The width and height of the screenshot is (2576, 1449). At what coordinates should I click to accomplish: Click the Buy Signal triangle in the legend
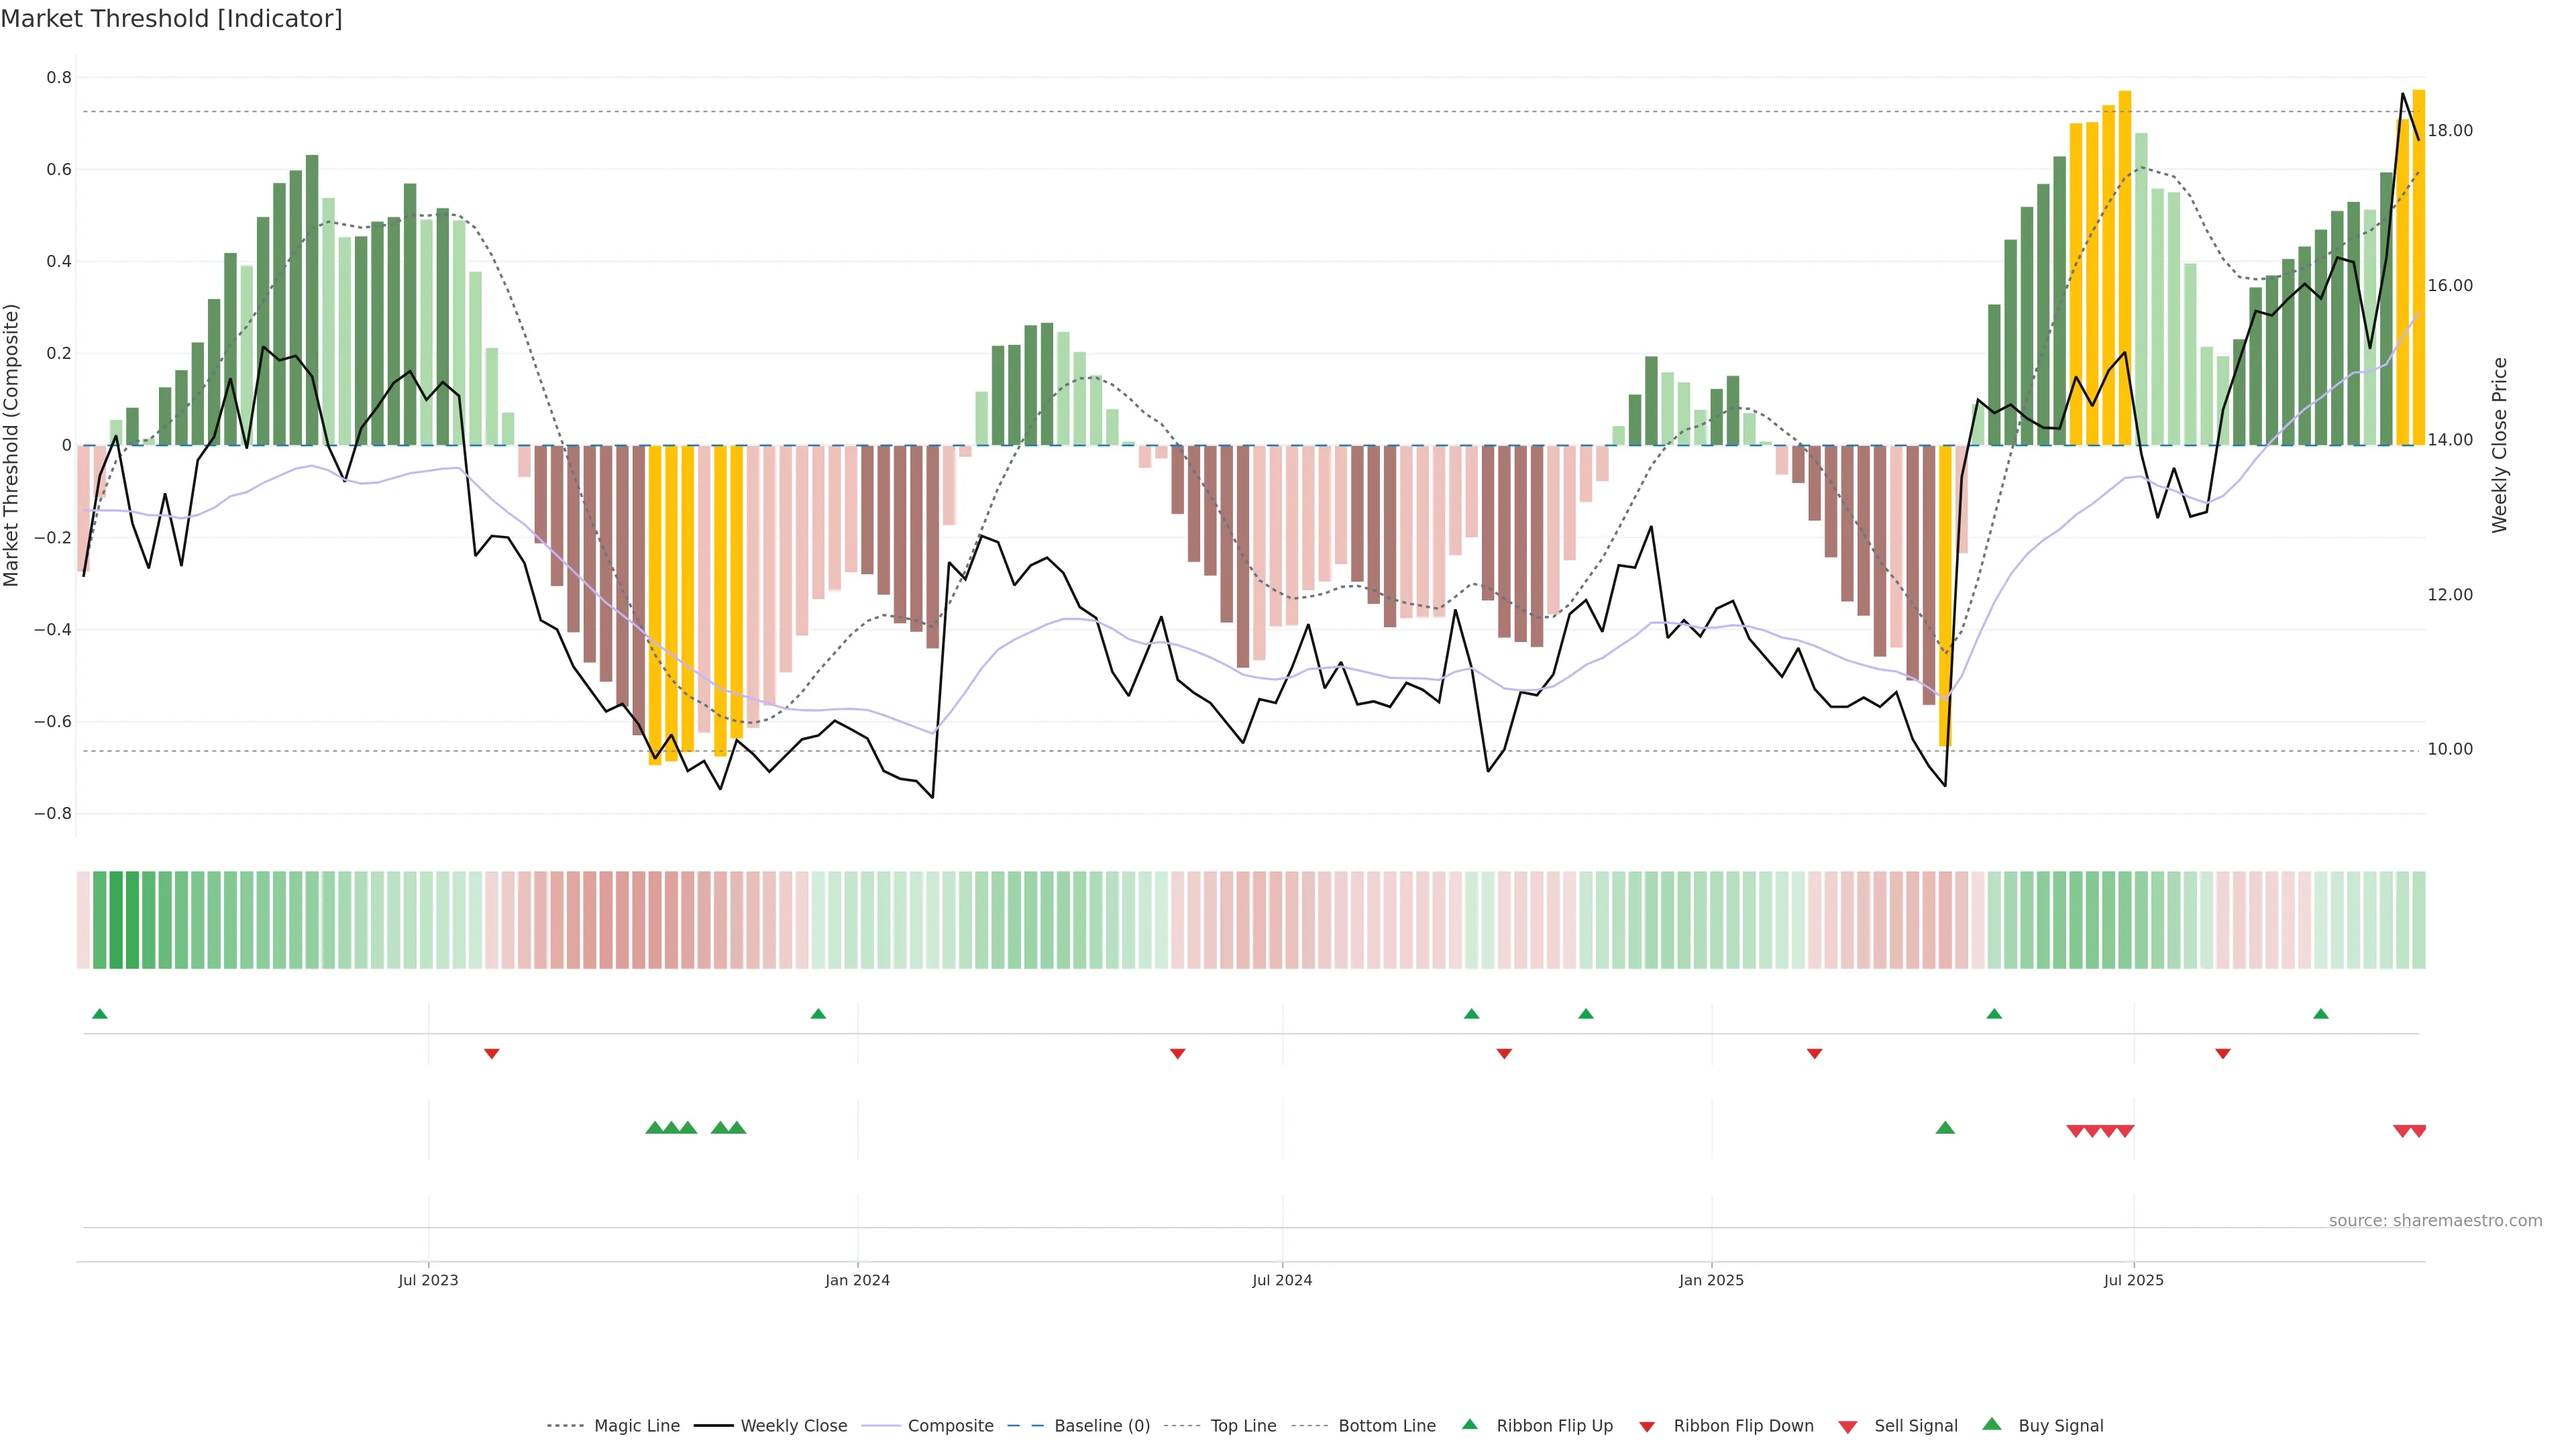click(1991, 1424)
